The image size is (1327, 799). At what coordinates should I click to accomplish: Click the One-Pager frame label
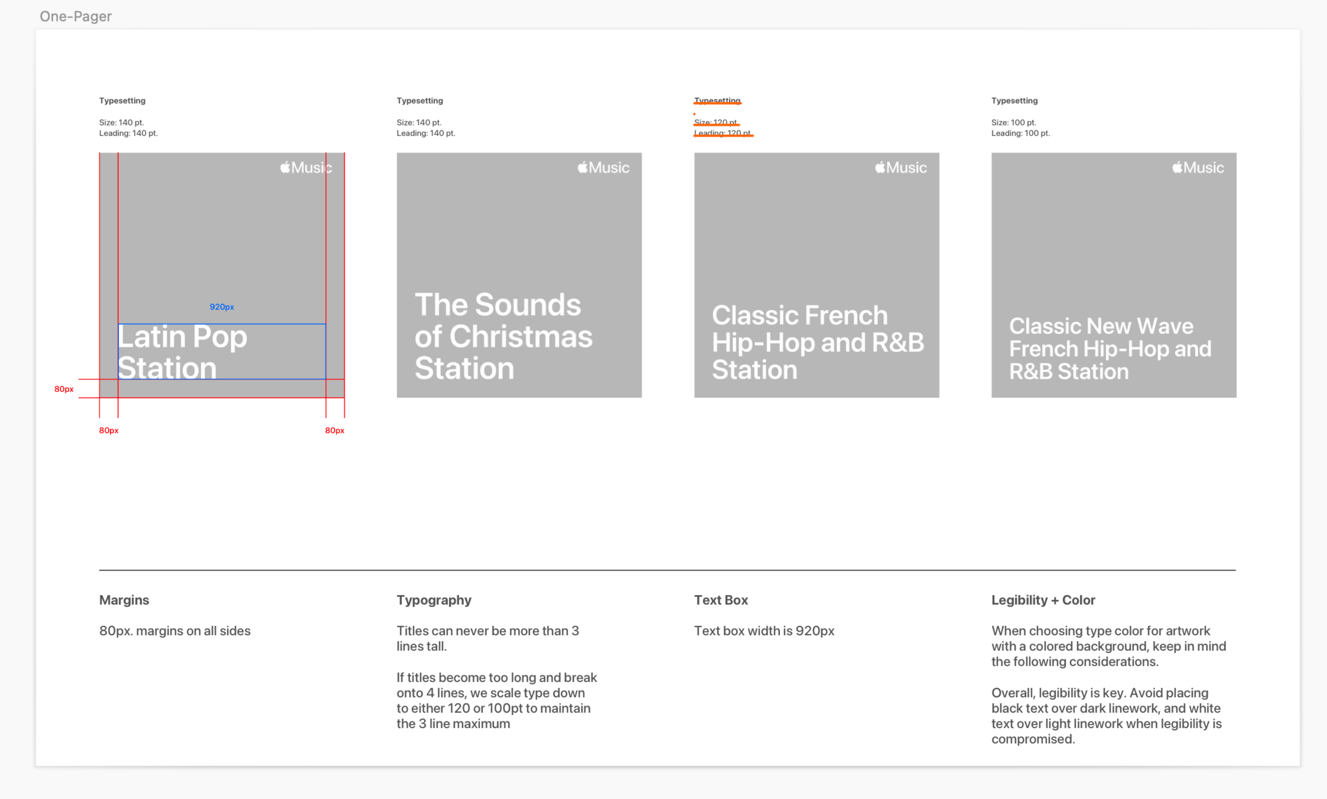[x=76, y=16]
